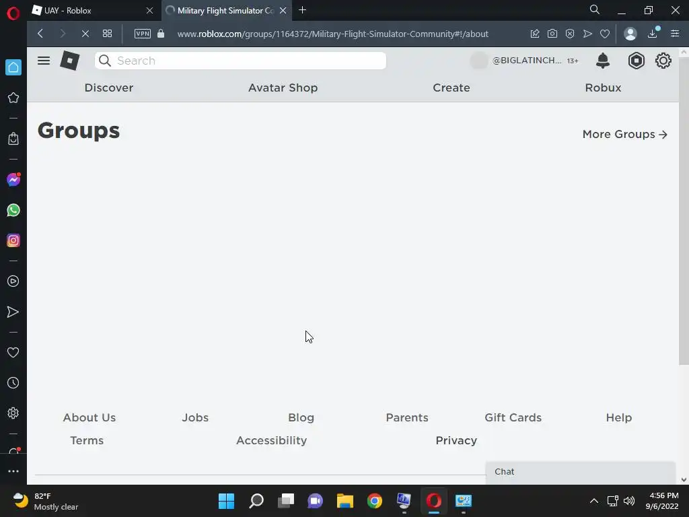The height and width of the screenshot is (517, 689).
Task: Open the Gift Cards footer link
Action: [513, 417]
